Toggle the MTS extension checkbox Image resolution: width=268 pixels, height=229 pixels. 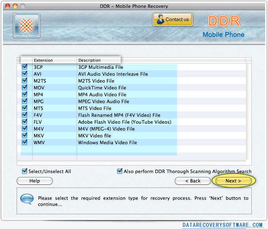25,108
